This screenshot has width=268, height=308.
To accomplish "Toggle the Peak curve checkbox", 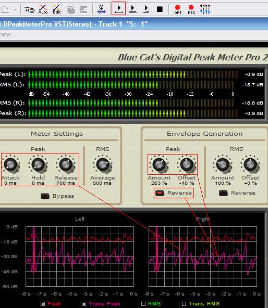I will [x=43, y=304].
